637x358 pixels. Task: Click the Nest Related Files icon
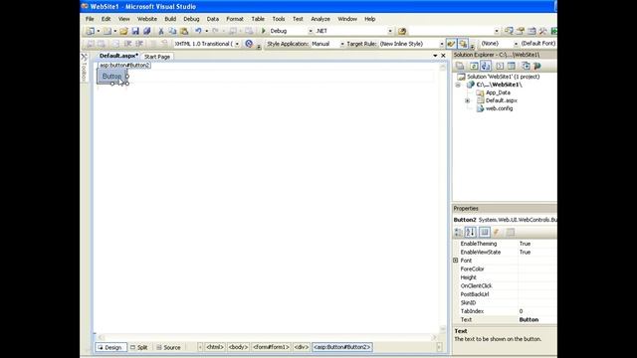tap(486, 66)
